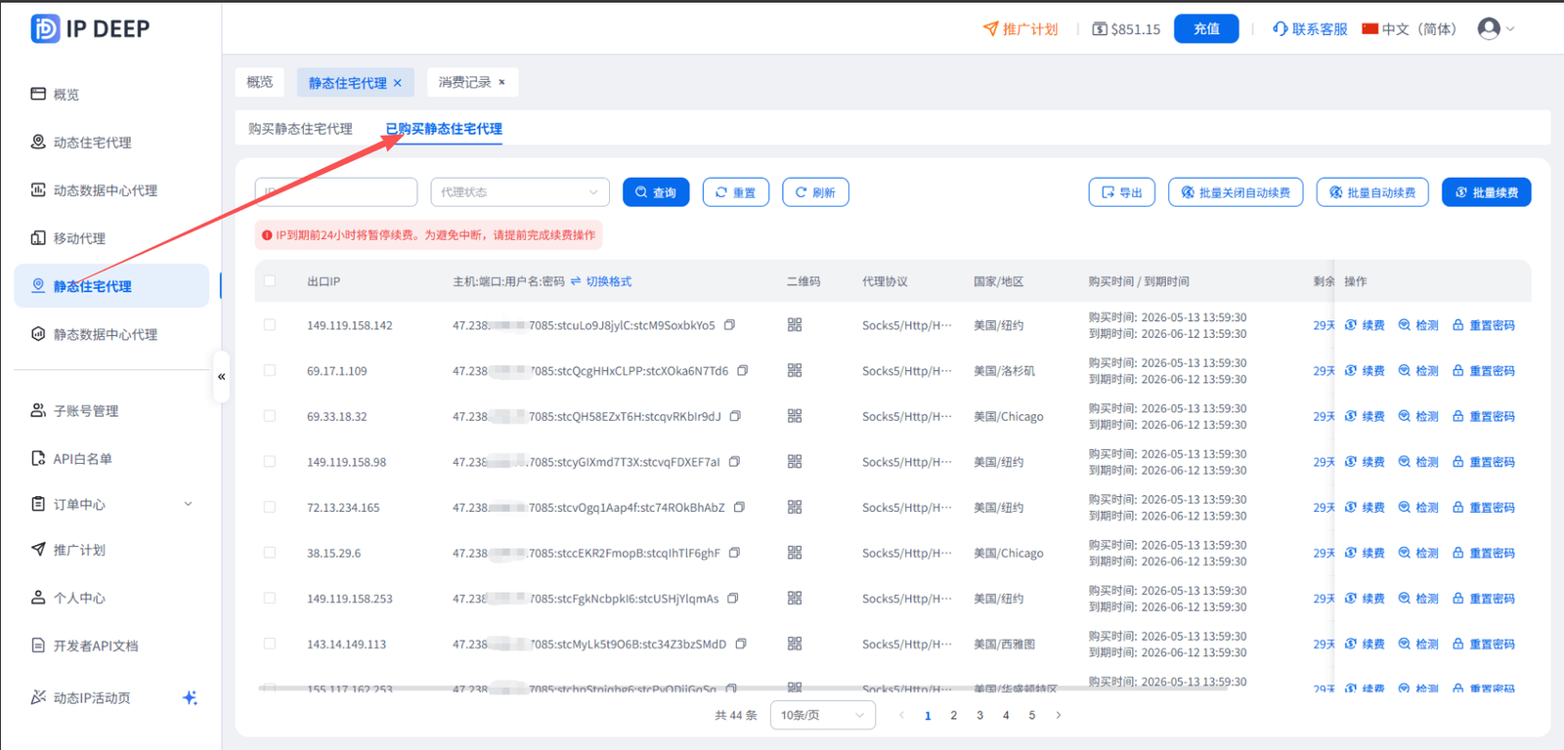Check the row for 149.119.158.98

click(x=270, y=461)
